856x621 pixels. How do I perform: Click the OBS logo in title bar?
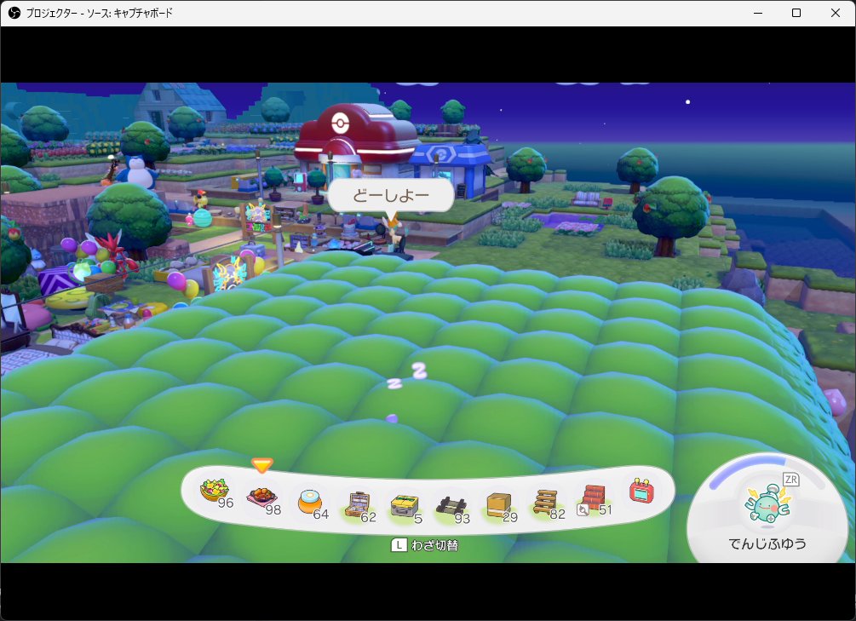click(x=14, y=13)
